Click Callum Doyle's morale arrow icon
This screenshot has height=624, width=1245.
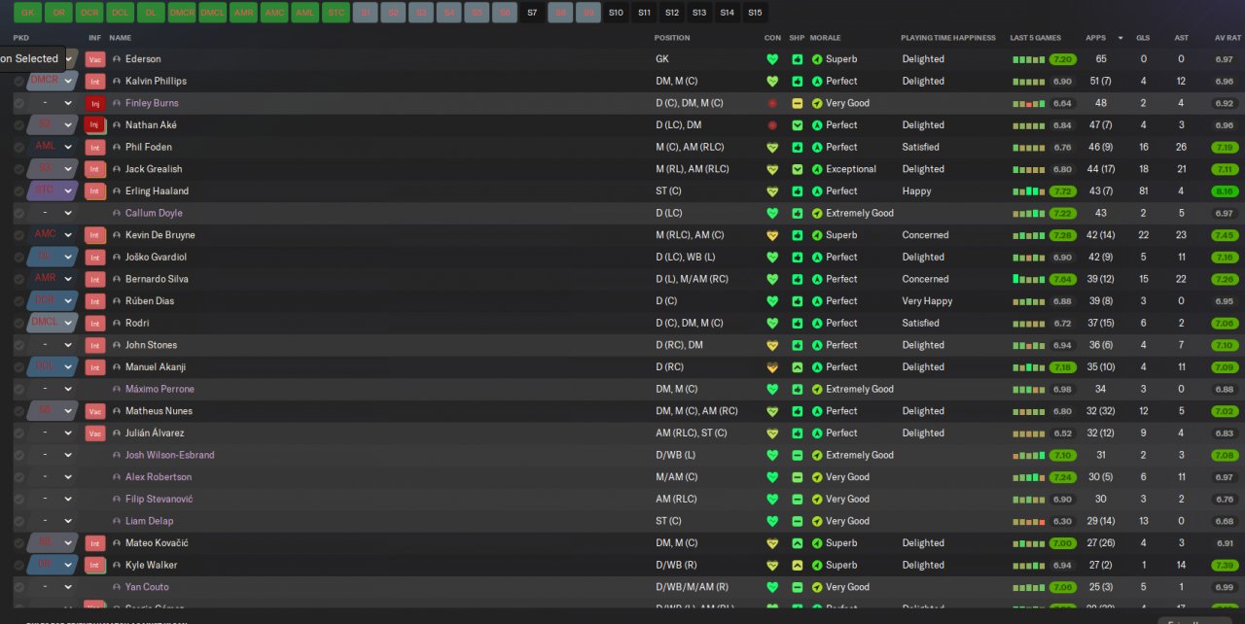817,213
